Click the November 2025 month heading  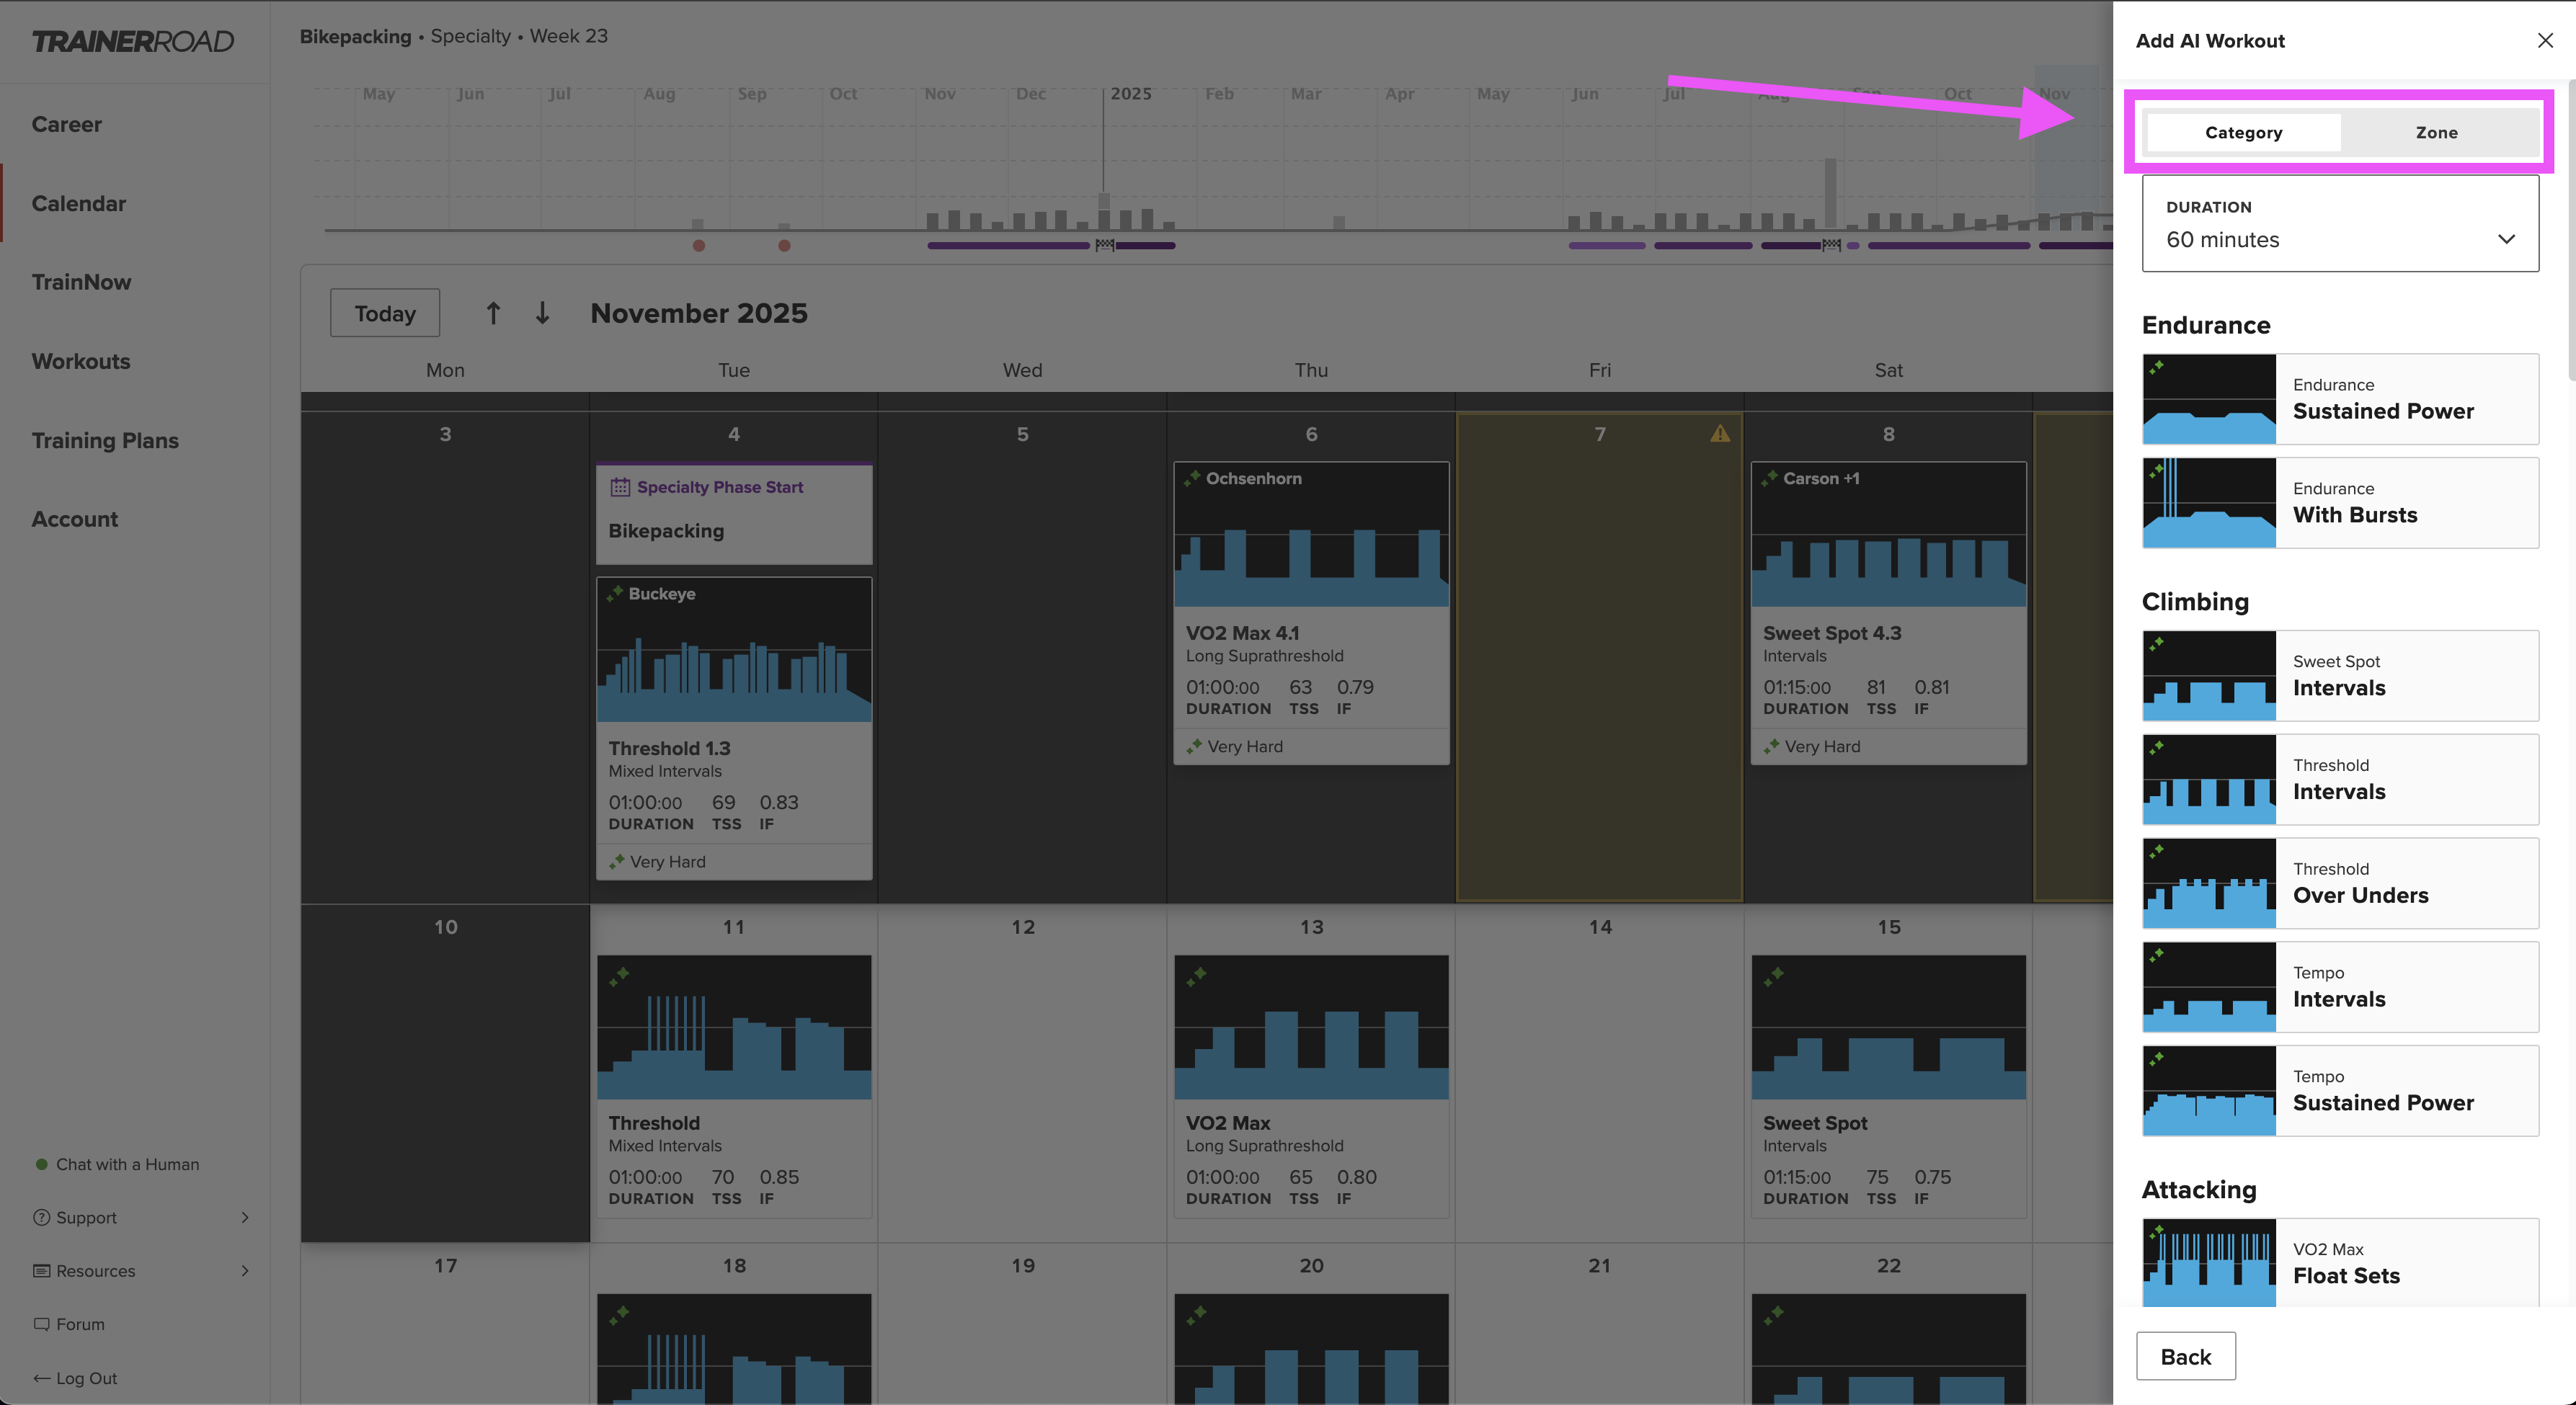[x=699, y=313]
